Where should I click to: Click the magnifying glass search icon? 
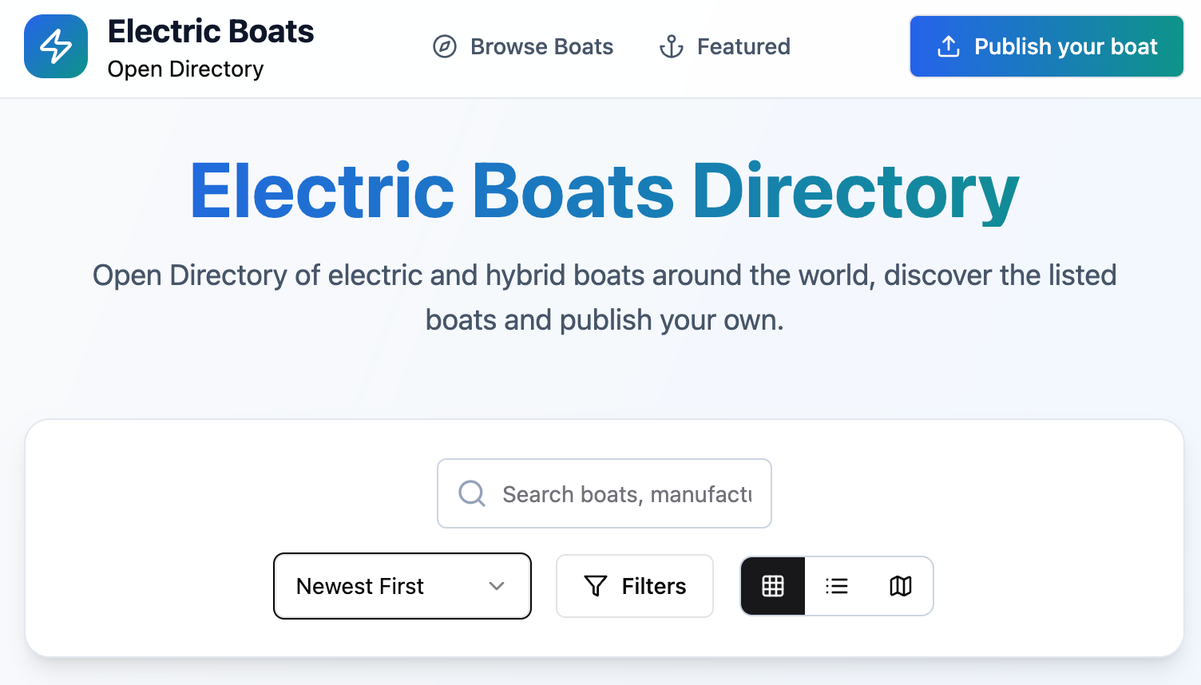pyautogui.click(x=472, y=493)
